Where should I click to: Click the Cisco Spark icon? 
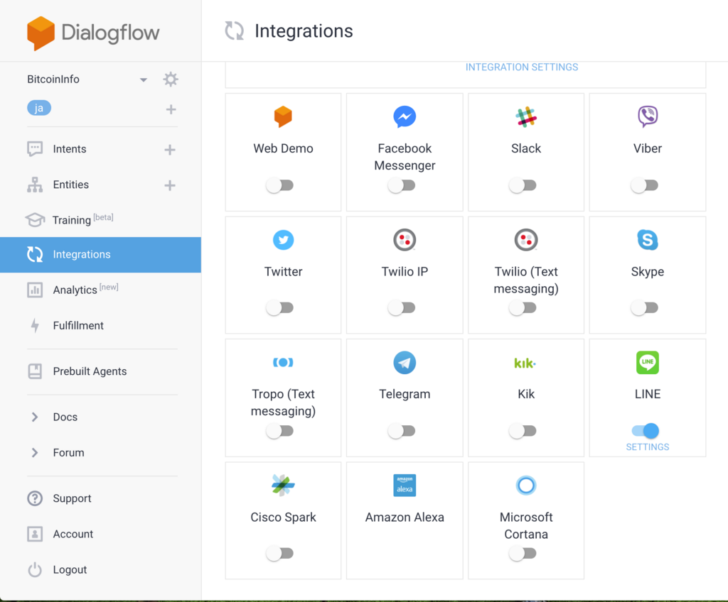point(283,486)
